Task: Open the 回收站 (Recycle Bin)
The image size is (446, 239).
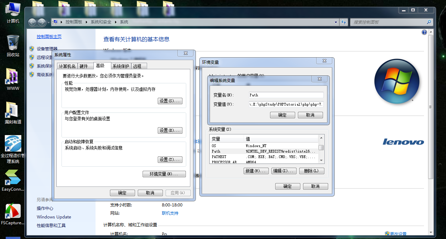Action: [x=12, y=45]
